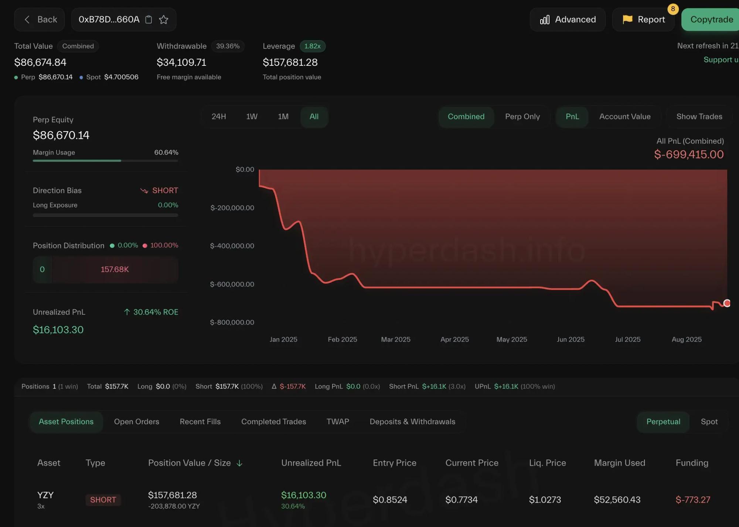Show Account Value on the chart
739x527 pixels.
pyautogui.click(x=625, y=117)
